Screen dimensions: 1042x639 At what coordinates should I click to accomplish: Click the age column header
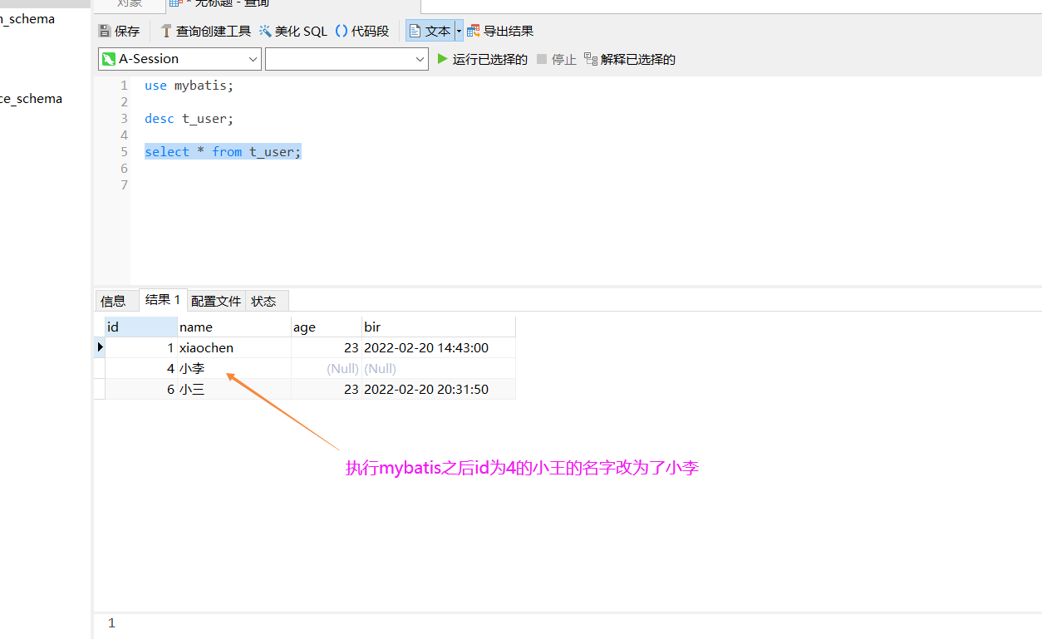327,327
